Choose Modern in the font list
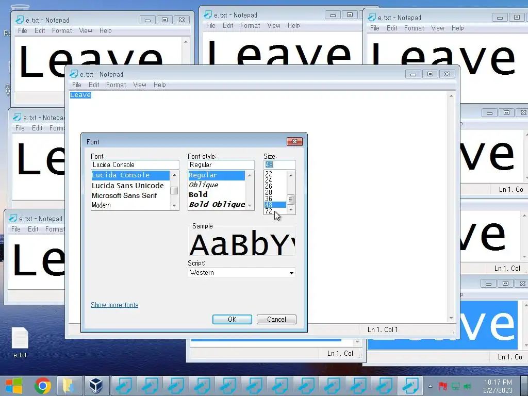The image size is (528, 396). pyautogui.click(x=101, y=205)
